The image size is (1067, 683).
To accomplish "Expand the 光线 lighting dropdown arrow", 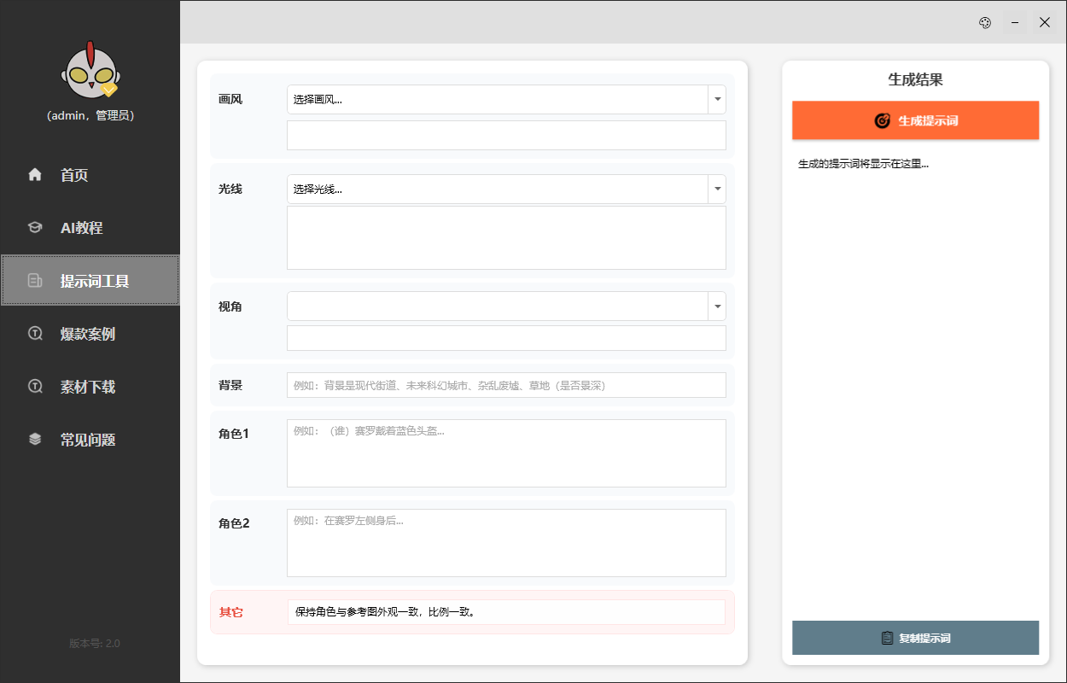I will (x=717, y=189).
